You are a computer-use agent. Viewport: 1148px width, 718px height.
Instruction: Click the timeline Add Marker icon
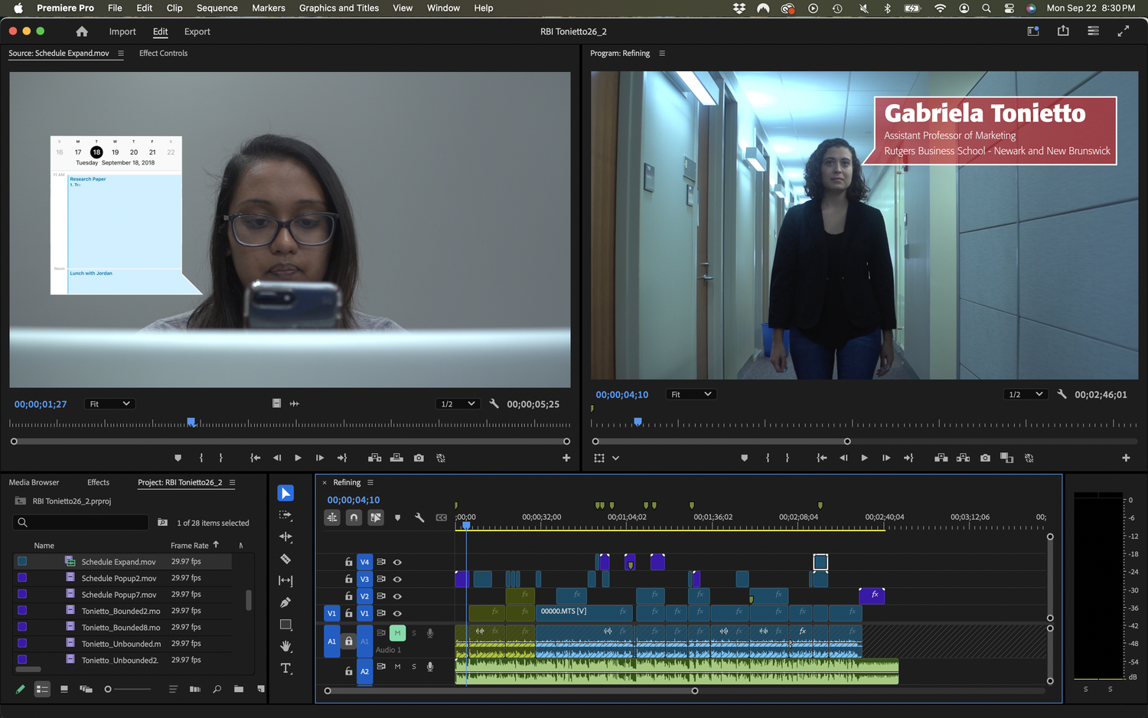(397, 517)
